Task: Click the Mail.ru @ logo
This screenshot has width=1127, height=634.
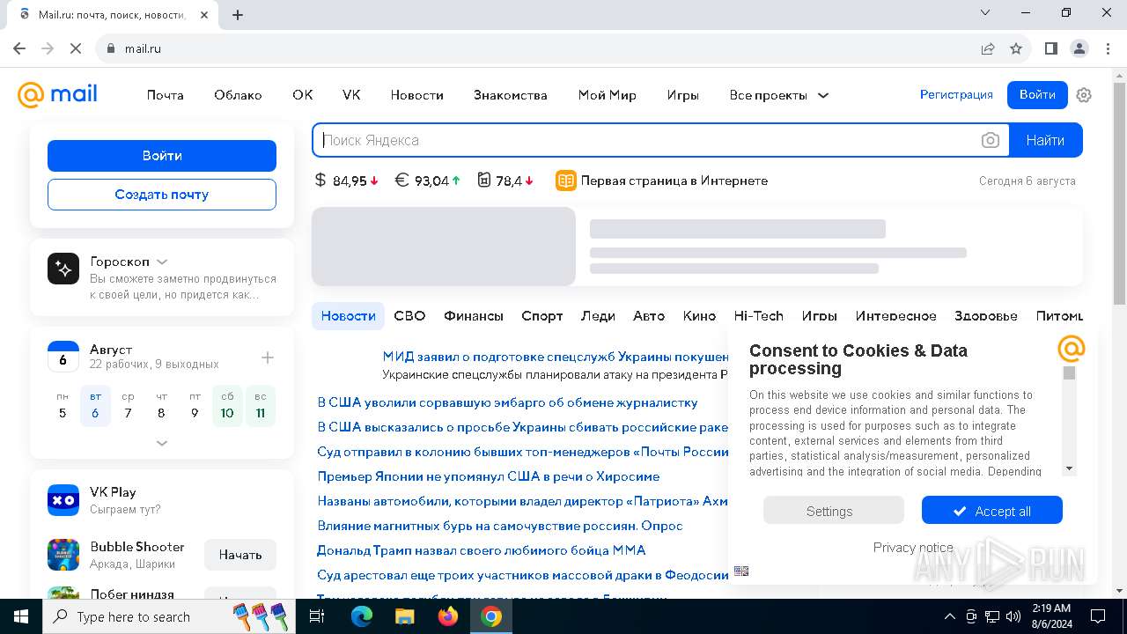Action: click(57, 94)
